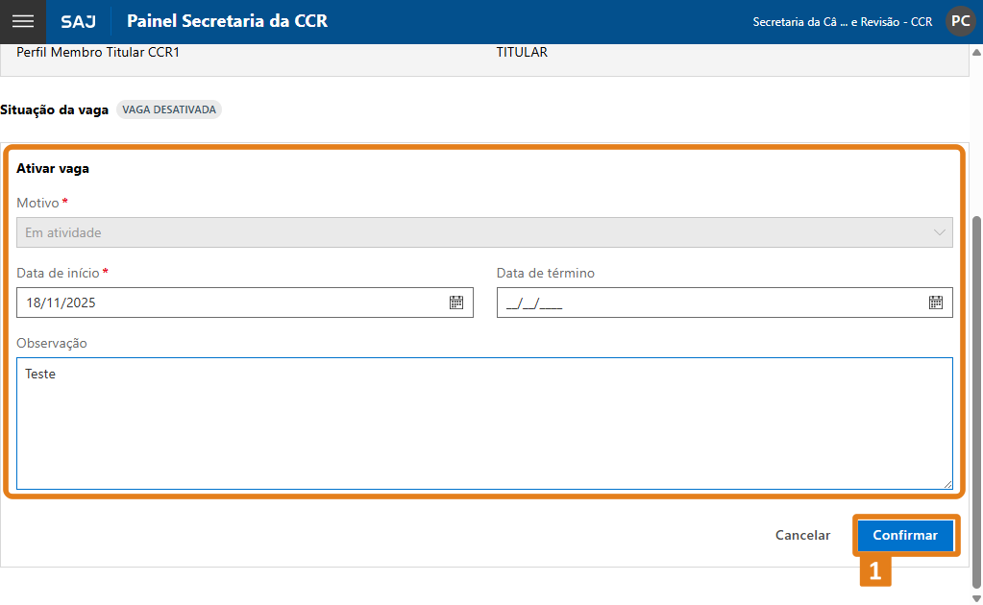Screen dimensions: 983x605
Task: Open the PC user avatar menu
Action: click(x=960, y=21)
